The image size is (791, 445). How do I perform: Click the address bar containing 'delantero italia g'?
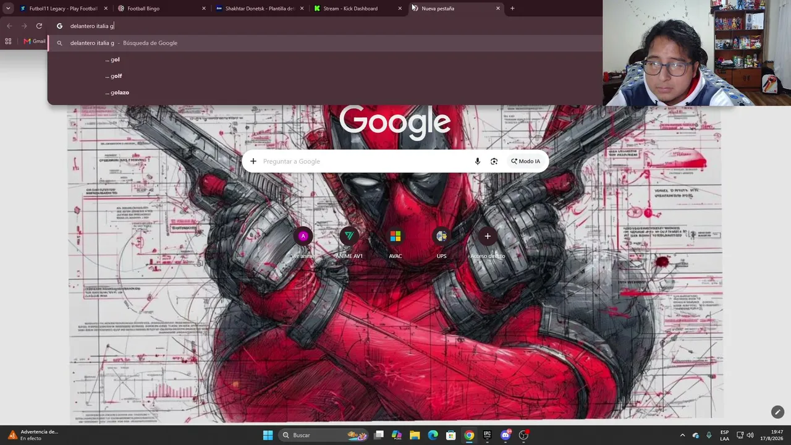(x=324, y=26)
